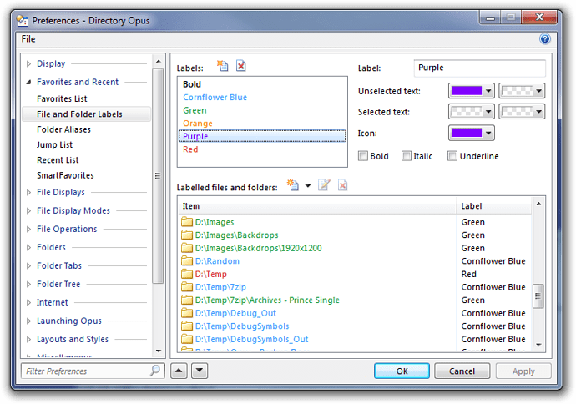Click the Unselected text purple swatch

coord(467,91)
